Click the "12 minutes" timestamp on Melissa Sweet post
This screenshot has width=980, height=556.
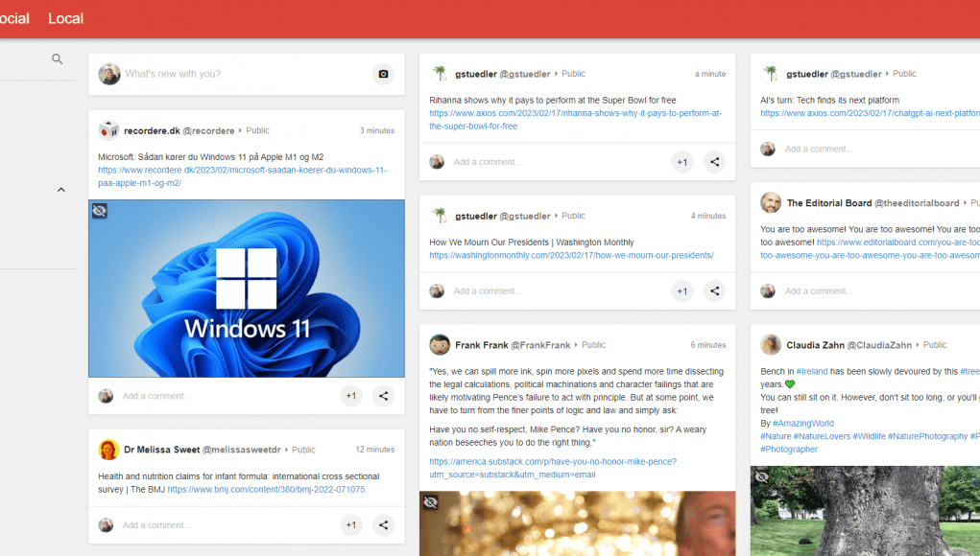[x=375, y=450]
